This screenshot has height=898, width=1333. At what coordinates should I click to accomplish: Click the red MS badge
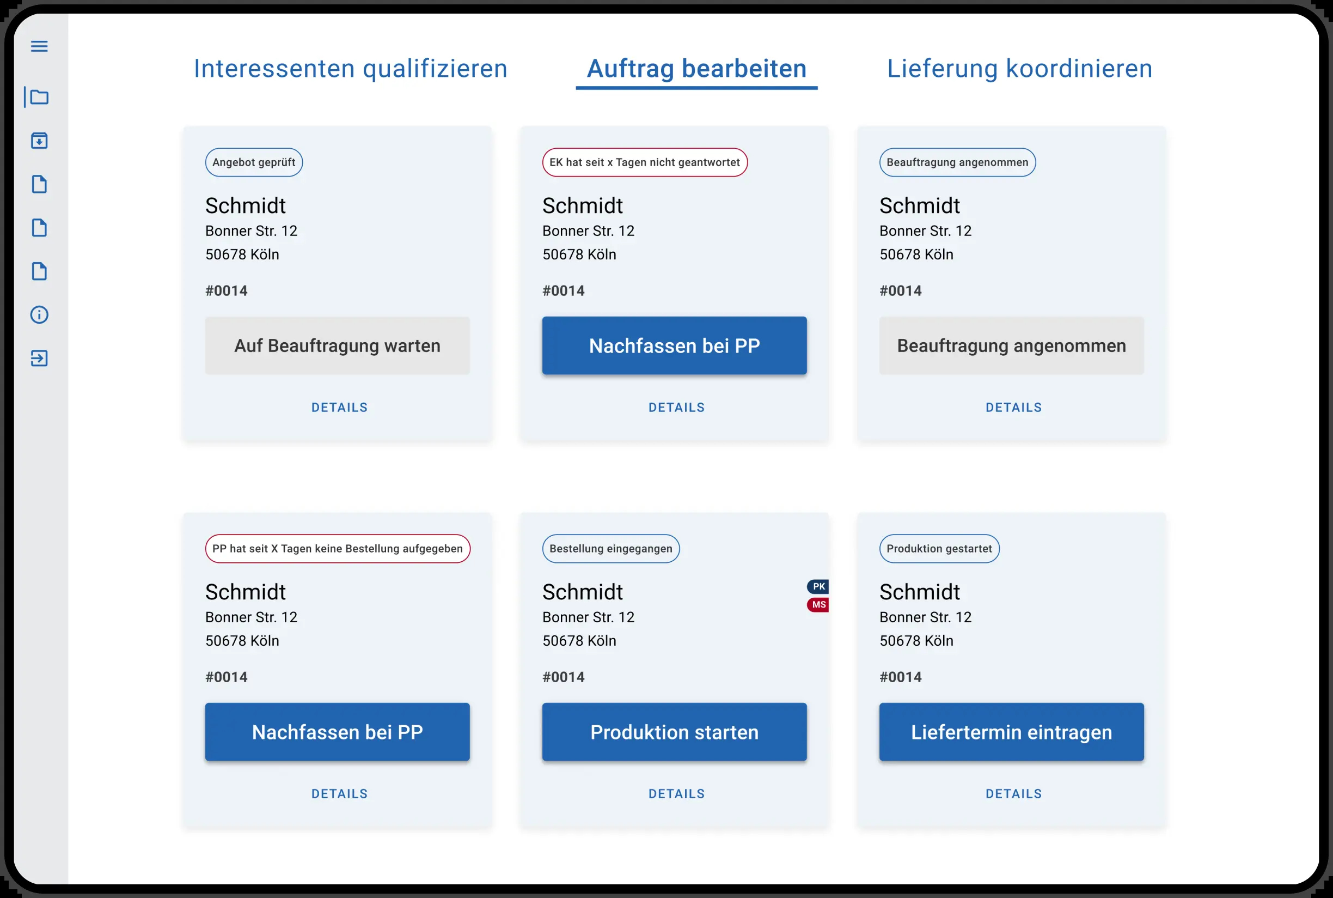818,605
